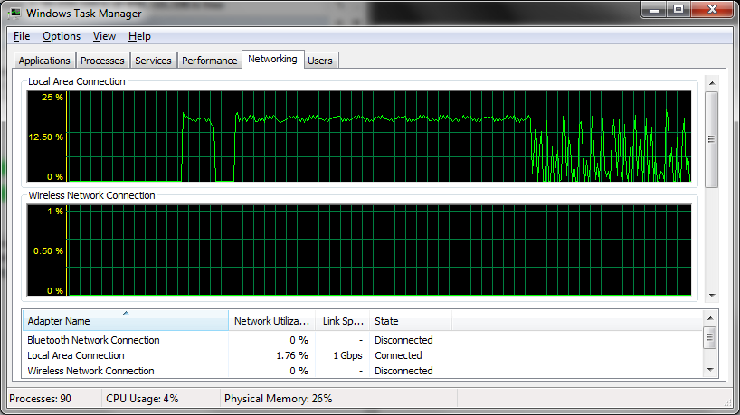Image resolution: width=740 pixels, height=415 pixels.
Task: Select the Local Area Connection adapter row
Action: pyautogui.click(x=76, y=355)
